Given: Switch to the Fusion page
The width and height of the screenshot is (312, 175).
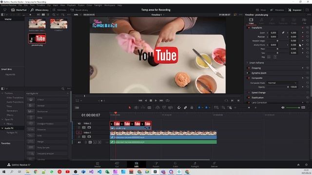Looking at the screenshot, I should (156, 164).
